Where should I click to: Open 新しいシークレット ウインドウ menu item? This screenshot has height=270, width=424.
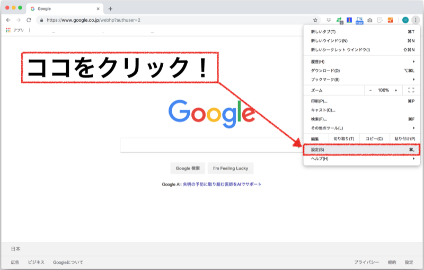362,49
